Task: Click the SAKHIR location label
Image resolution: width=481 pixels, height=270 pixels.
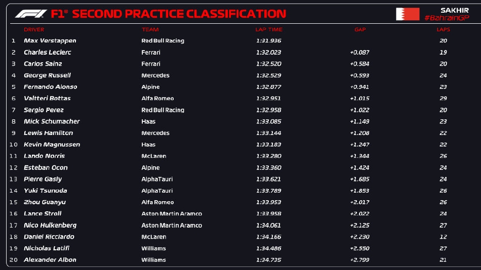Action: 455,10
